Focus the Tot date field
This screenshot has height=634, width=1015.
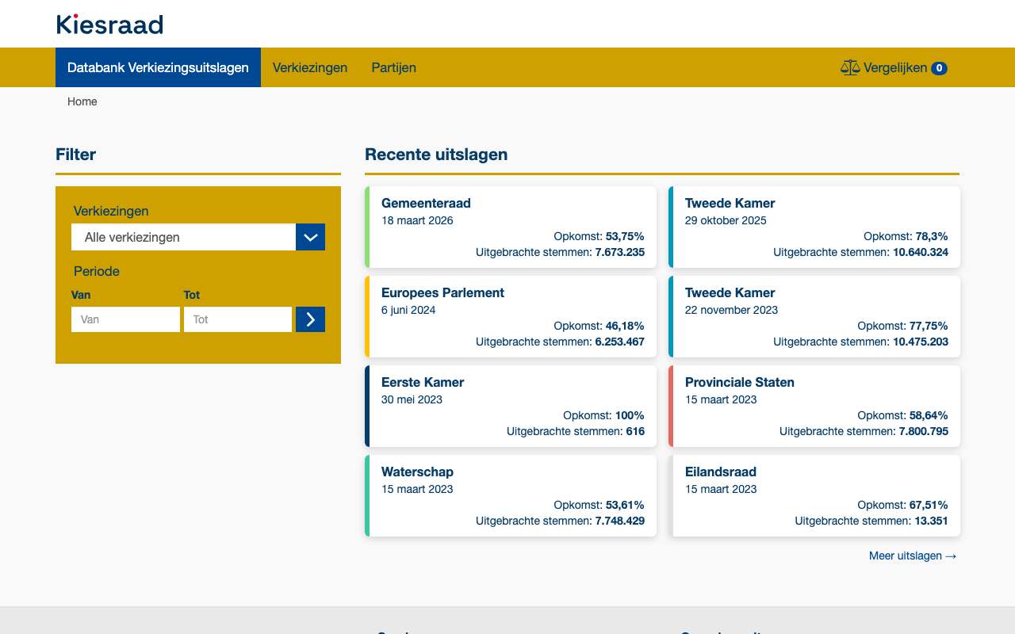click(238, 319)
